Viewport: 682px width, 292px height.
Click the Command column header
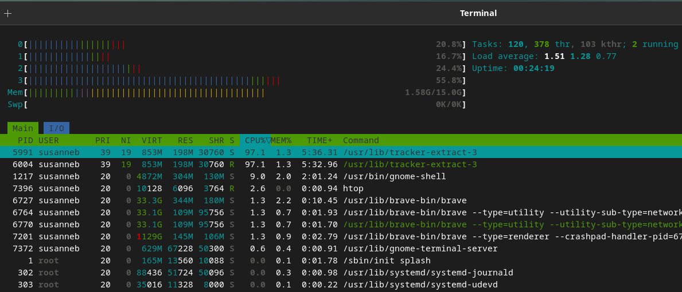361,140
